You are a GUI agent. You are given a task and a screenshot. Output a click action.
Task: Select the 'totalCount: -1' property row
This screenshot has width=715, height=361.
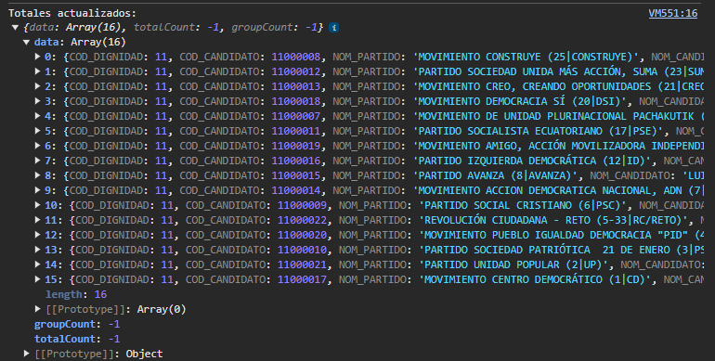click(77, 339)
